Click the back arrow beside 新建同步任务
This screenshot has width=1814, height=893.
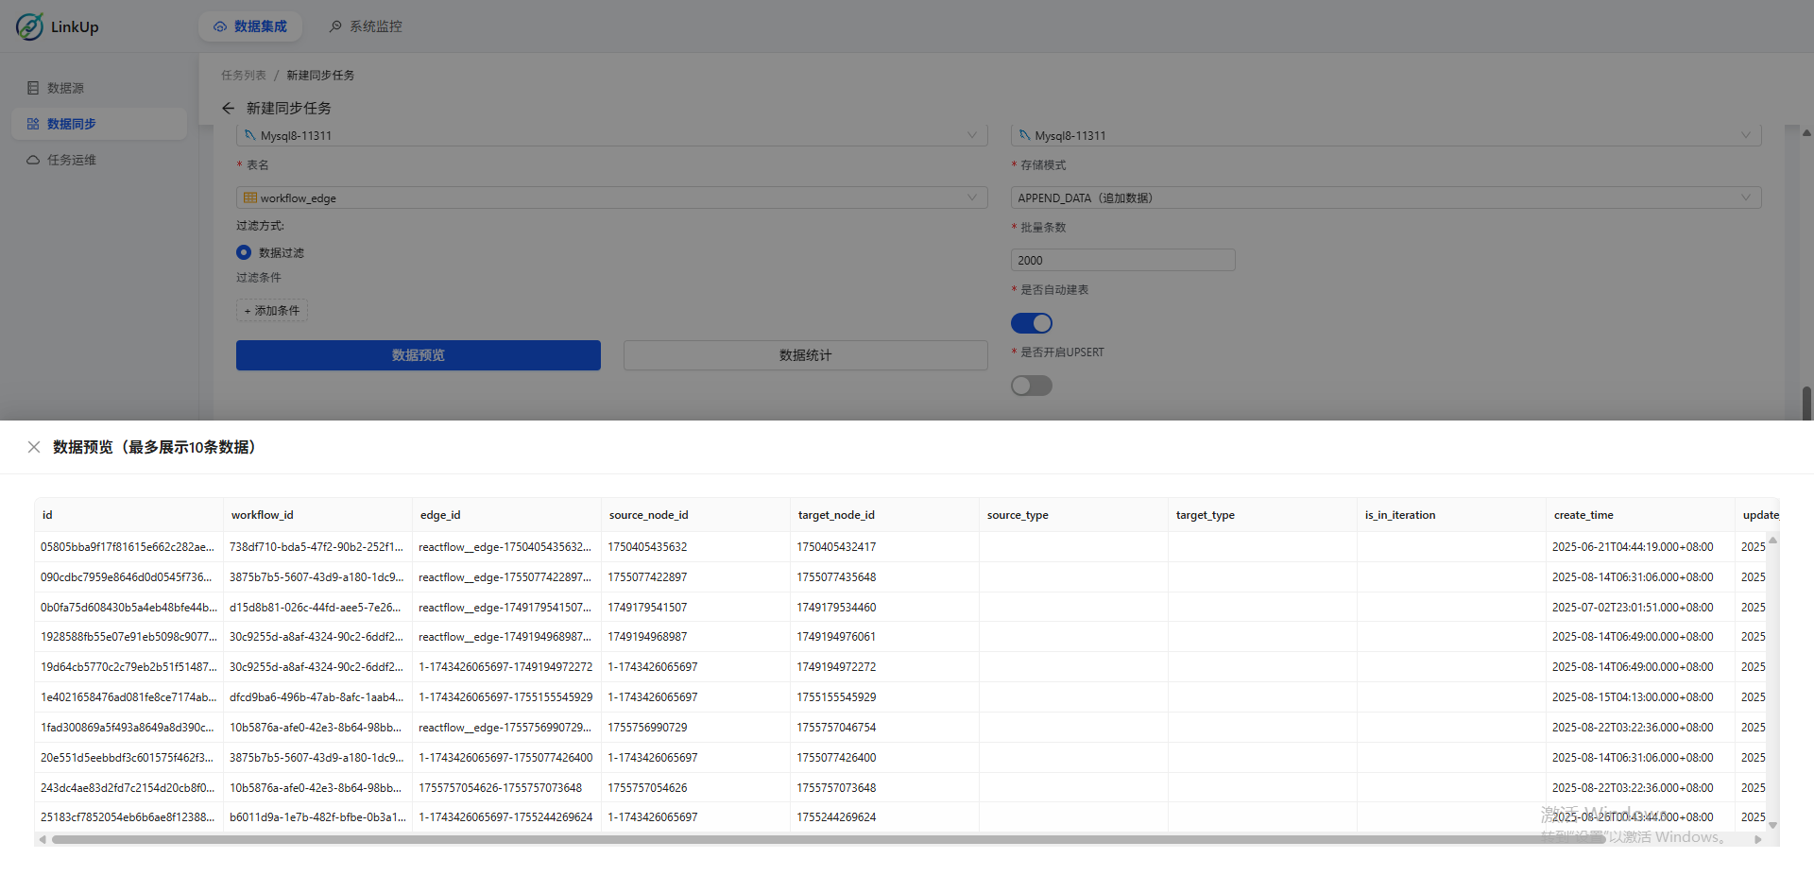tap(228, 109)
